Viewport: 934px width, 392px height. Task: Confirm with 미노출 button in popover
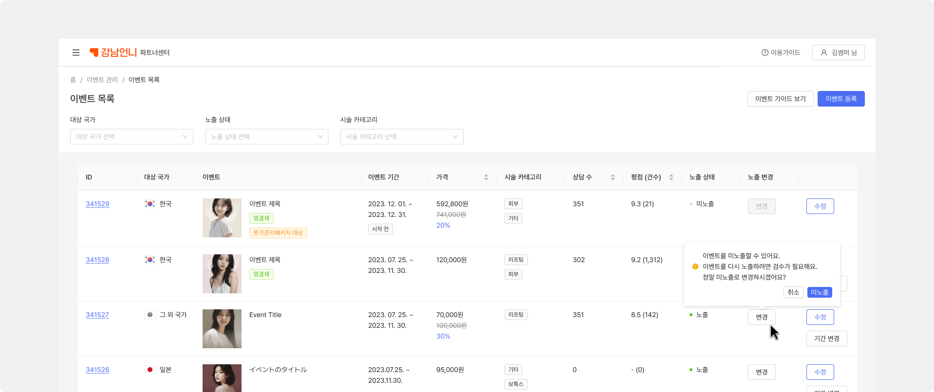tap(819, 292)
